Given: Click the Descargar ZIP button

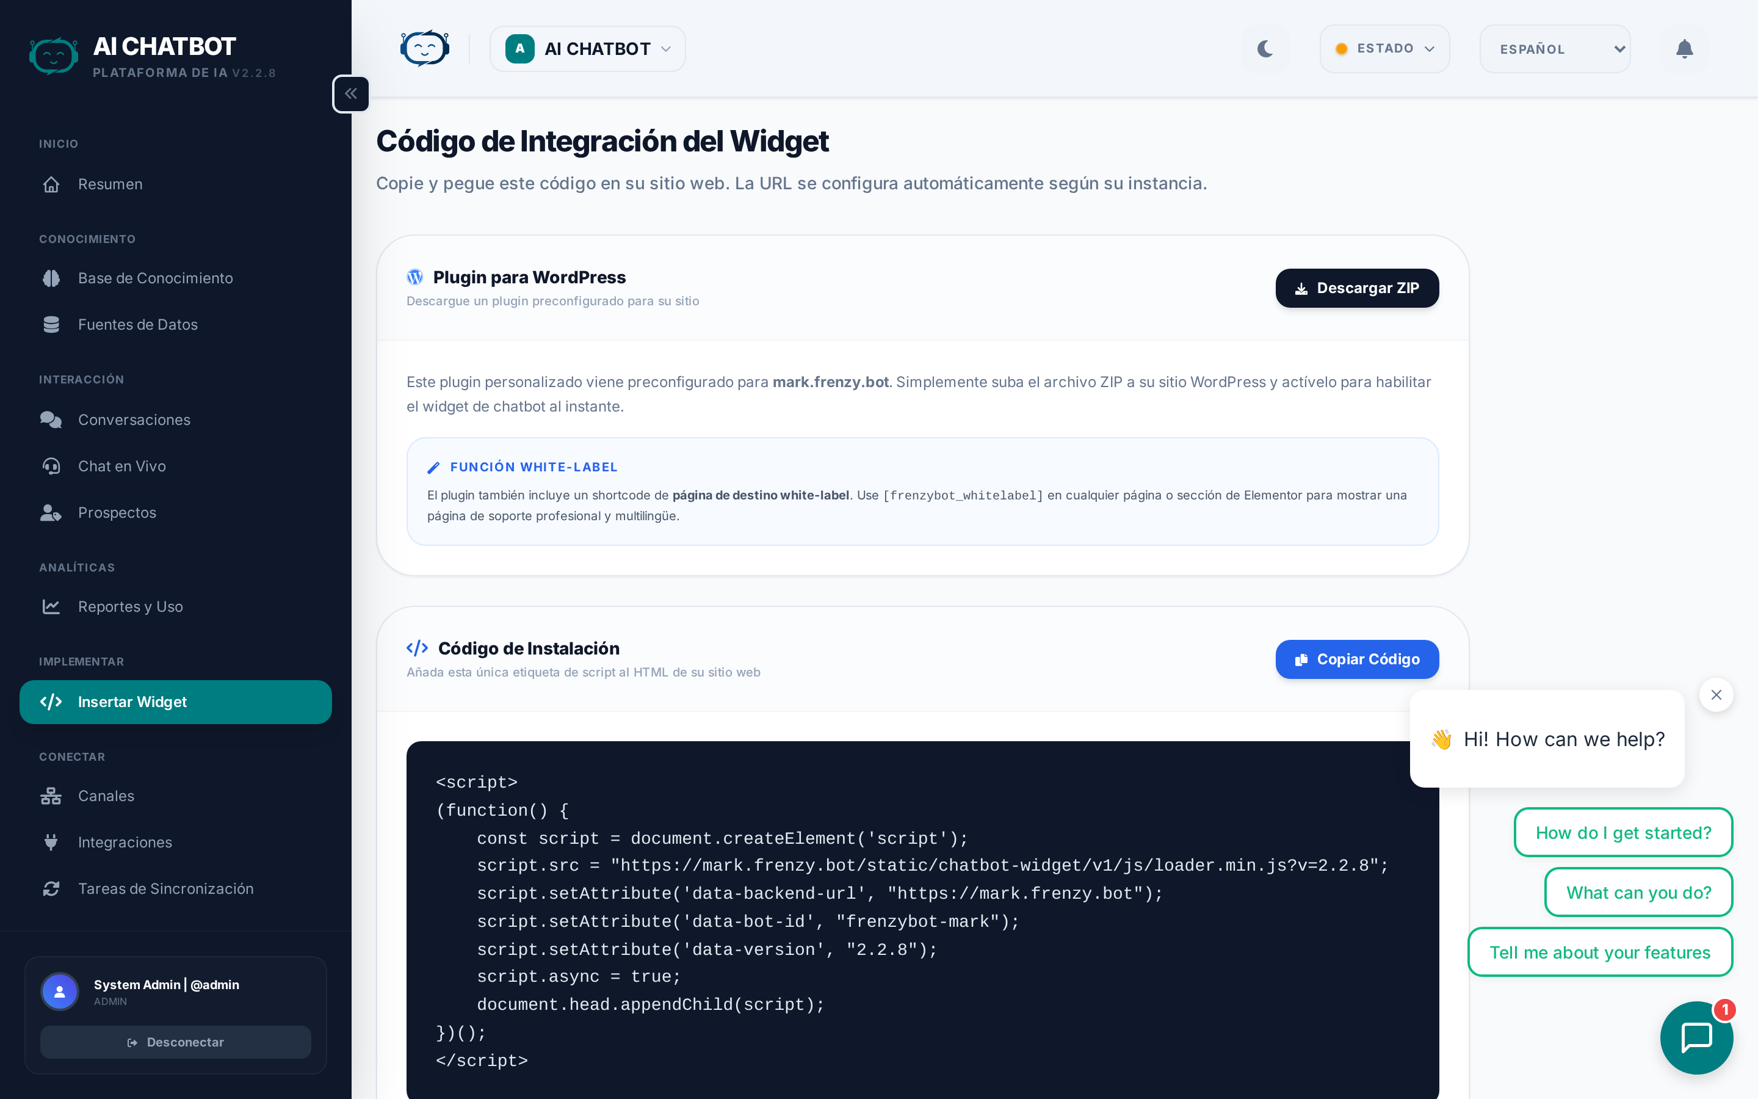Looking at the screenshot, I should (1356, 288).
